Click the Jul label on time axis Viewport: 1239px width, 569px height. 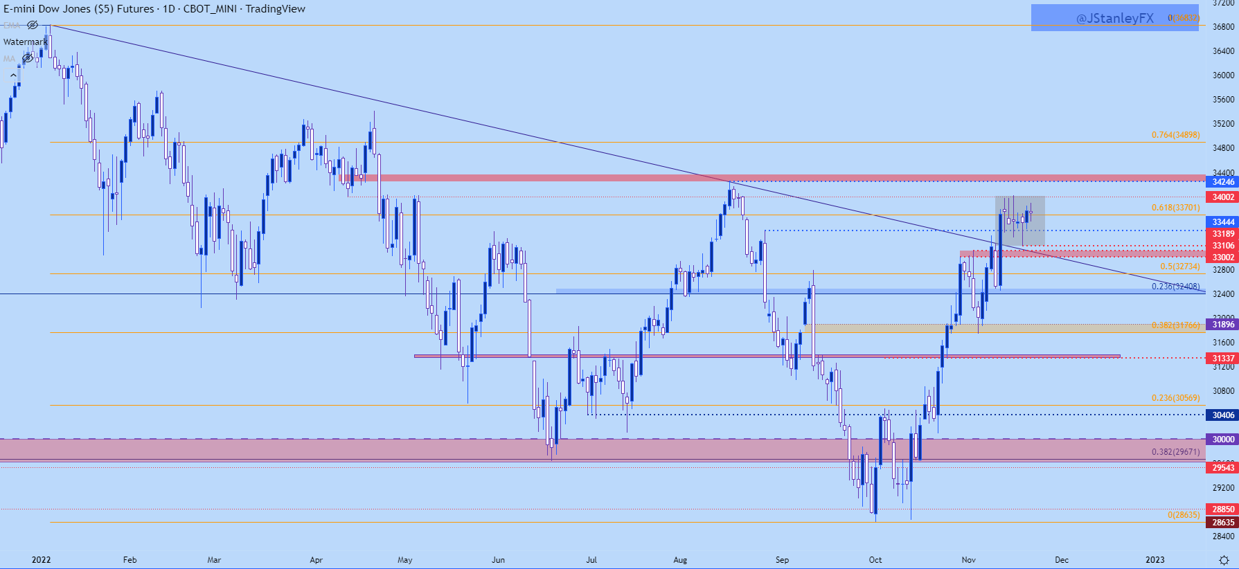591,560
